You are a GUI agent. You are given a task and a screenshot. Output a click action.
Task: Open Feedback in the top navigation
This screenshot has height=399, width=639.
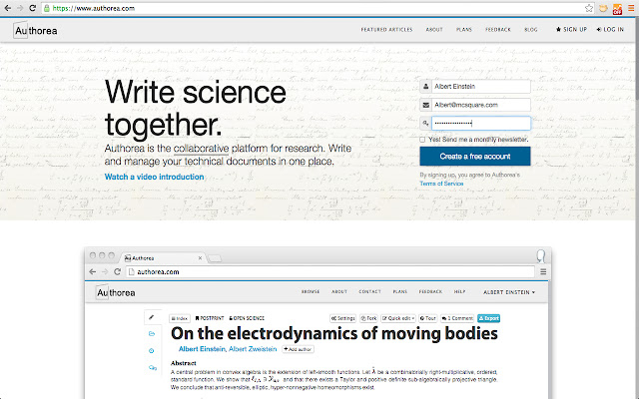(x=498, y=30)
